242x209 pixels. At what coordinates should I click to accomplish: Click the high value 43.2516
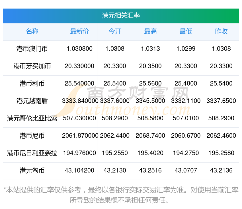150,171
